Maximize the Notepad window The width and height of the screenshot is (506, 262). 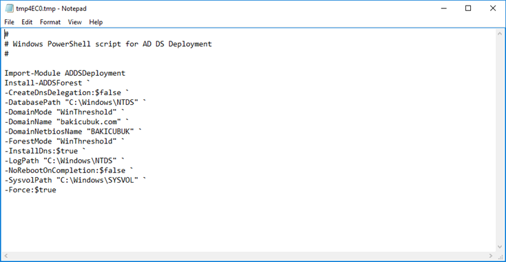[468, 8]
